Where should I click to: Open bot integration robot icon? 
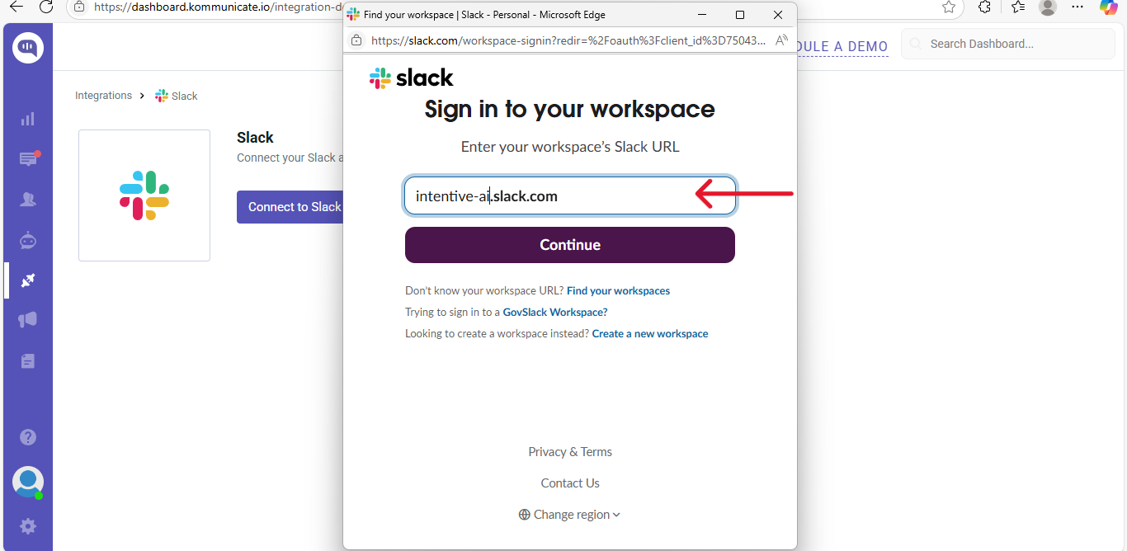pyautogui.click(x=28, y=240)
